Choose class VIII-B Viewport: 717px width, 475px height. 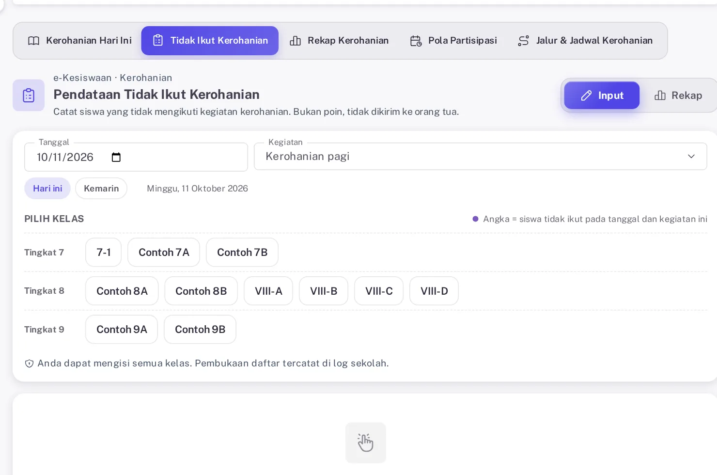pyautogui.click(x=324, y=291)
